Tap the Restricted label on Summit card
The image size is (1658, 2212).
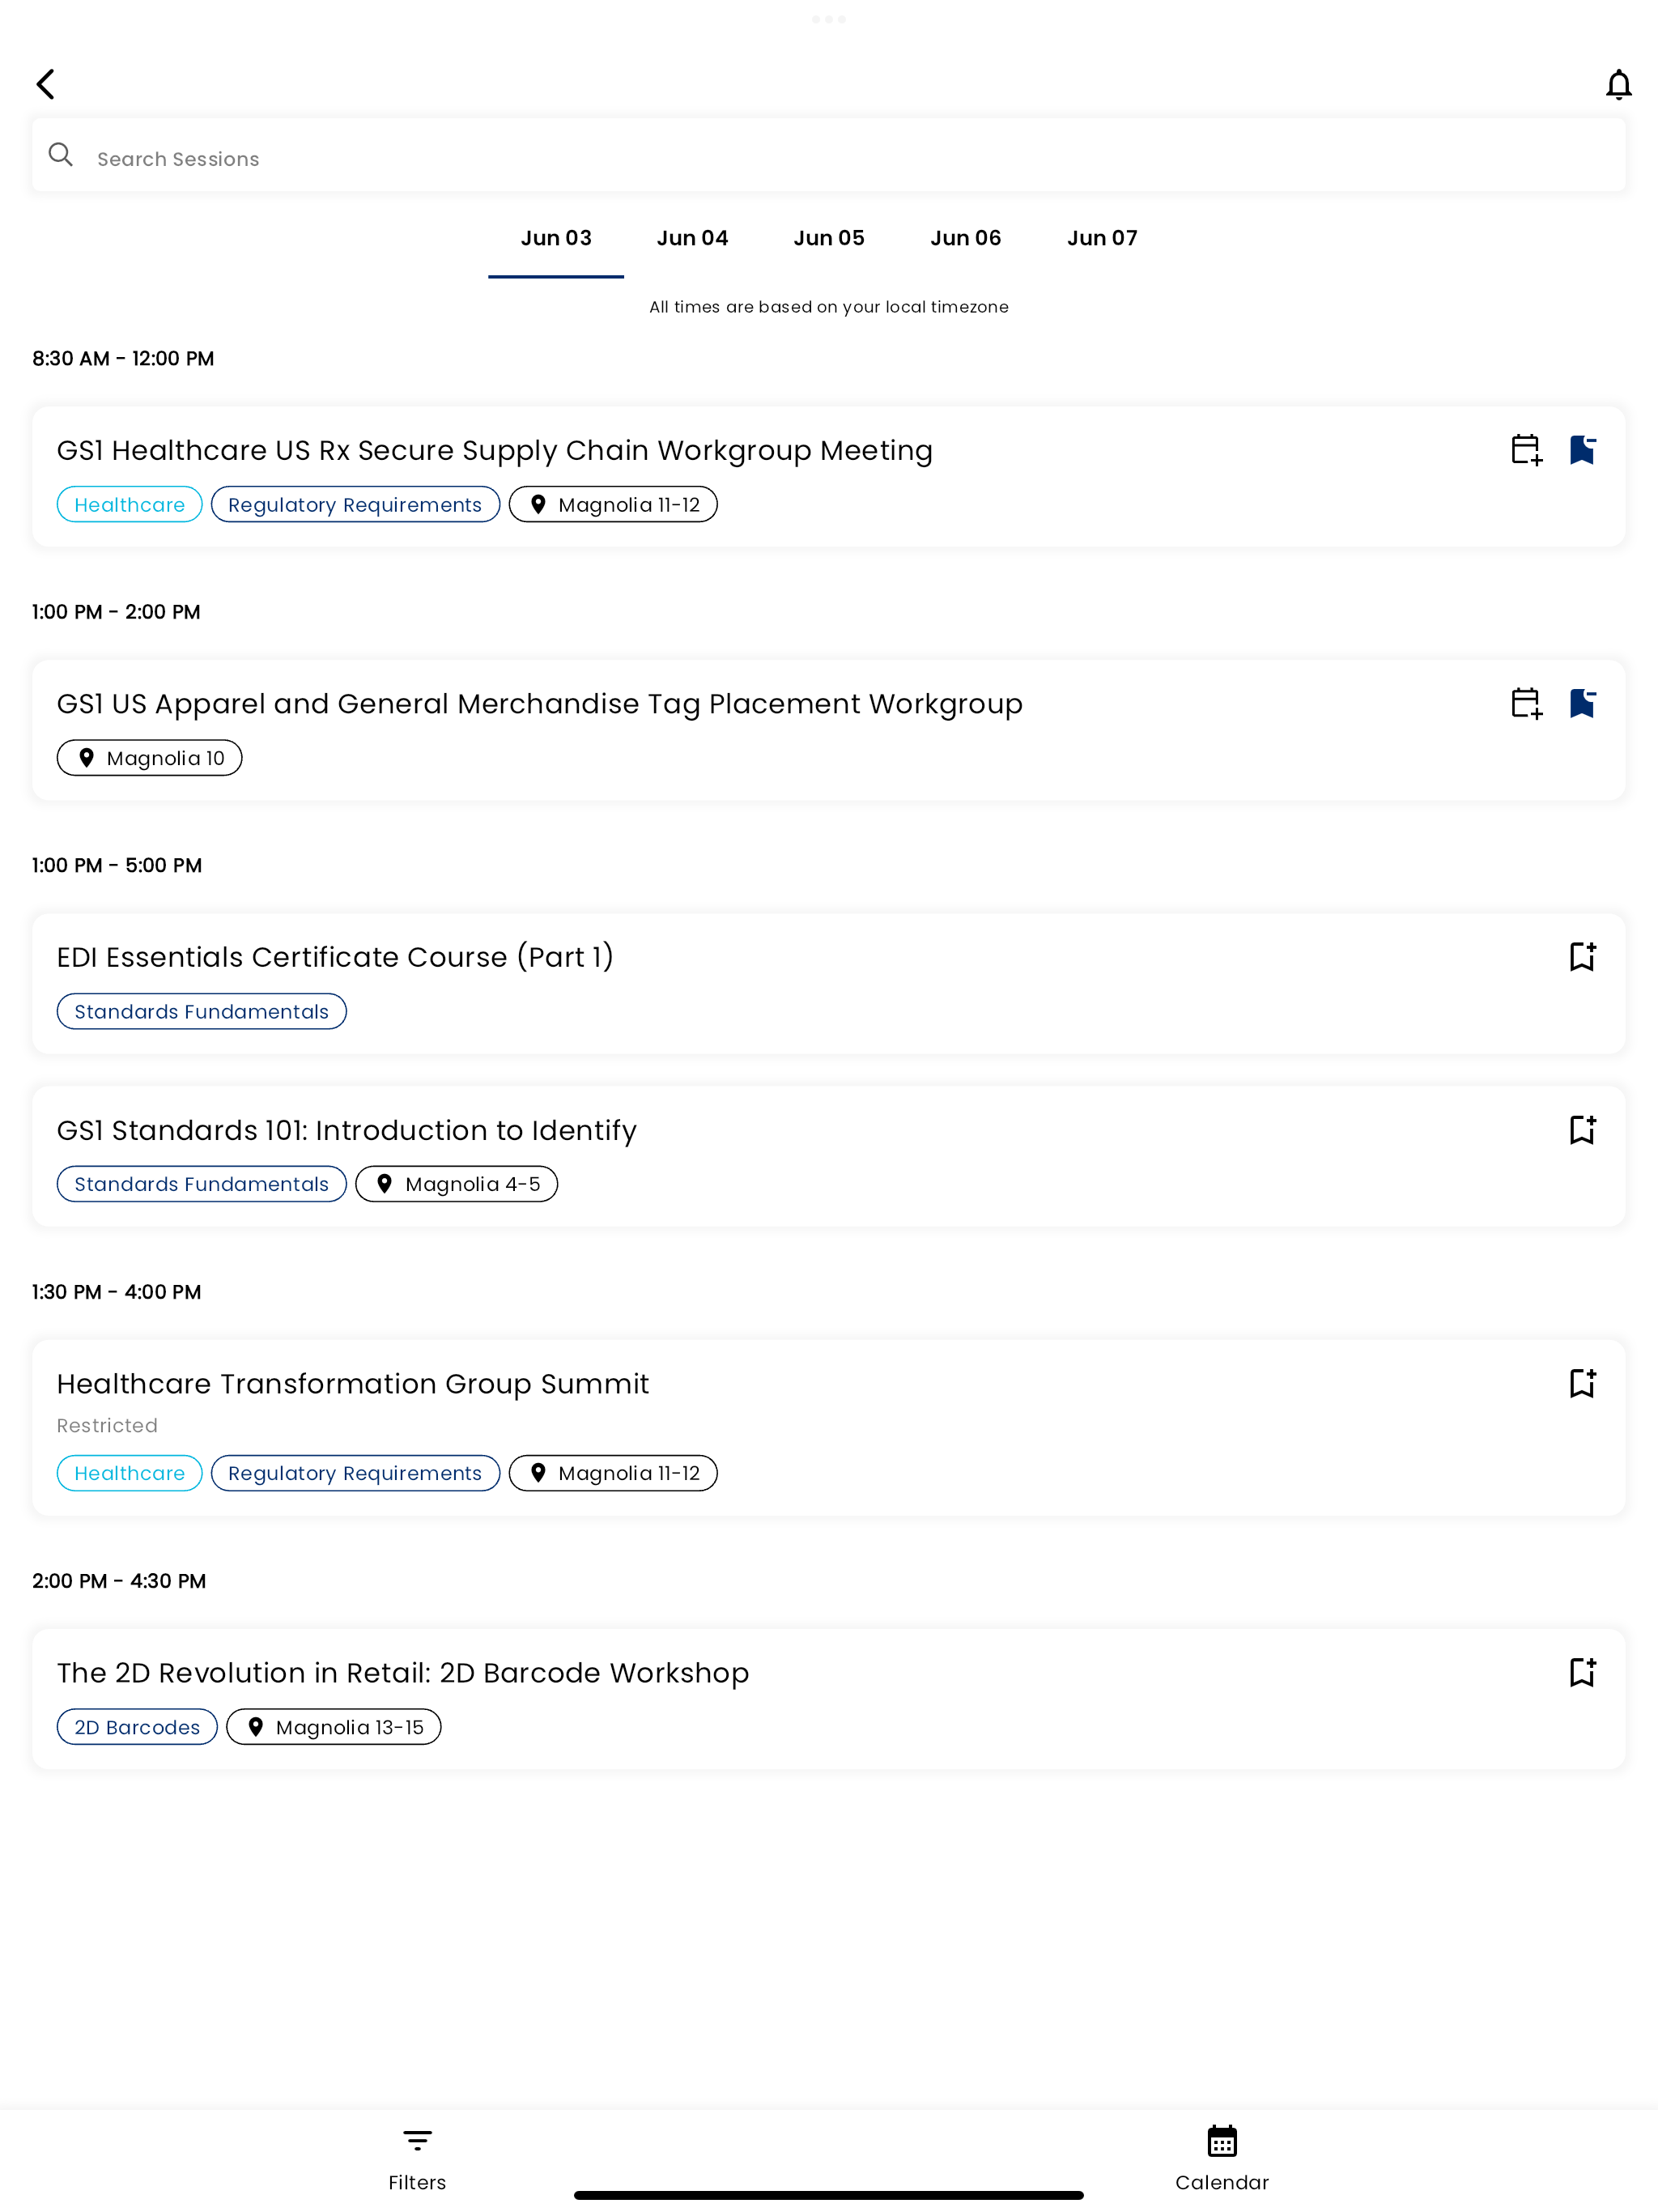pos(107,1426)
